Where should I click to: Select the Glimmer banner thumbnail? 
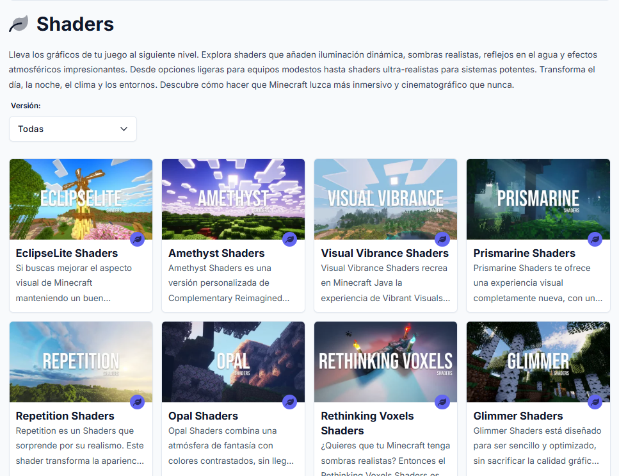coord(538,362)
